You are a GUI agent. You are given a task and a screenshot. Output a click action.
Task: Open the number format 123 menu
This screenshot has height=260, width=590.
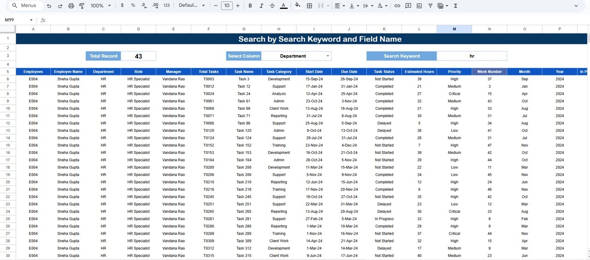tap(166, 6)
